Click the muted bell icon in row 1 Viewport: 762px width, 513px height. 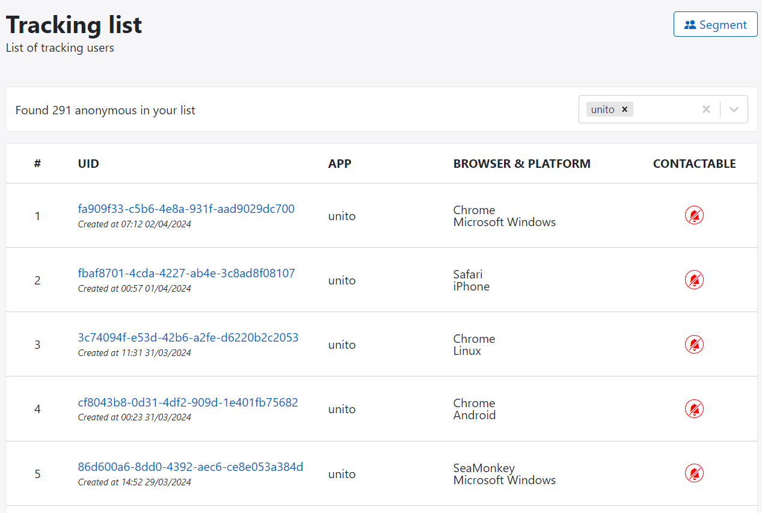[x=694, y=215]
